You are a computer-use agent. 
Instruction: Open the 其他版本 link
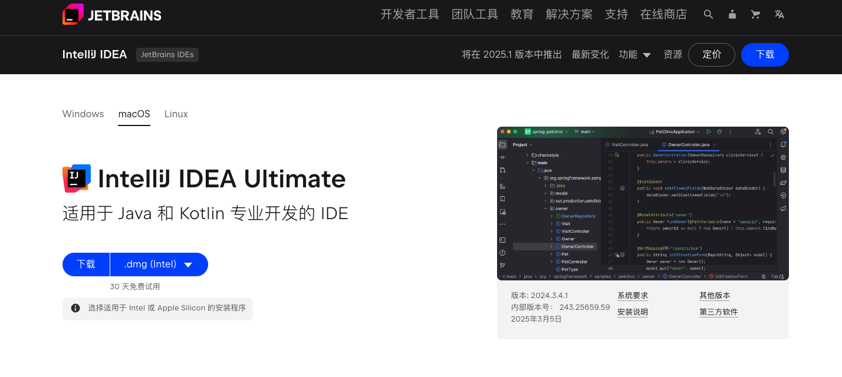714,296
